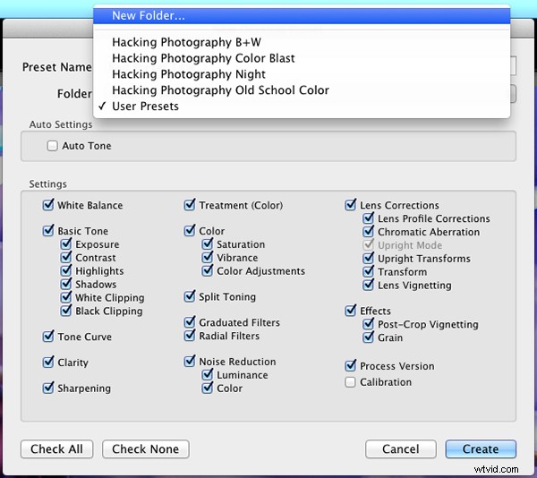Select User Presets folder option
Viewport: 537px width, 478px height.
pos(302,107)
